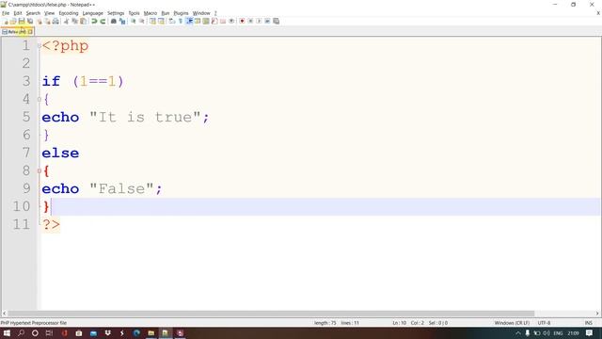Click the Paste toolbar icon

83,22
